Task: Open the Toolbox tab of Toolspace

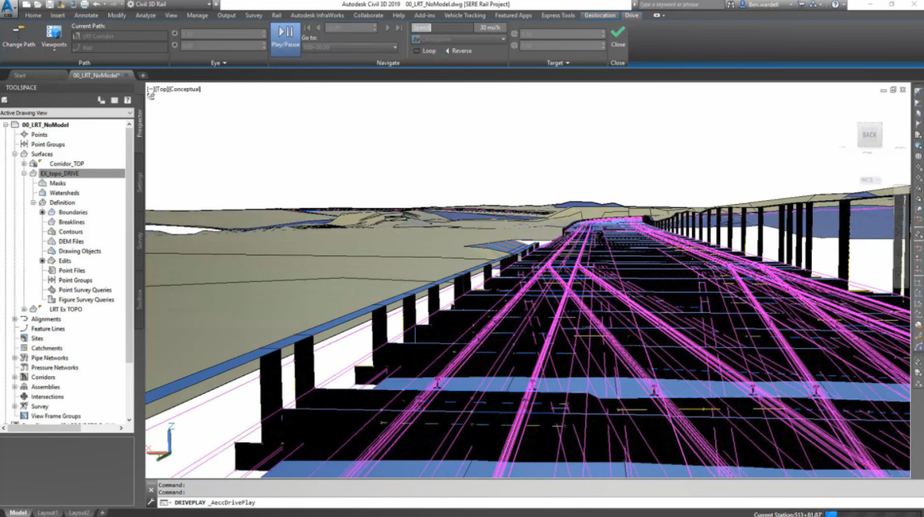Action: point(139,299)
